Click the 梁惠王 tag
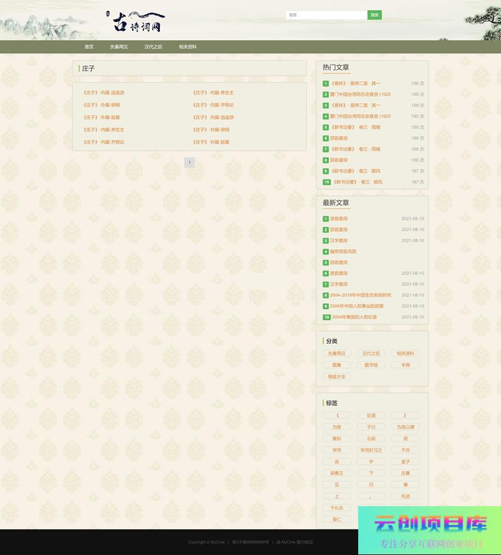This screenshot has width=501, height=555. (337, 474)
